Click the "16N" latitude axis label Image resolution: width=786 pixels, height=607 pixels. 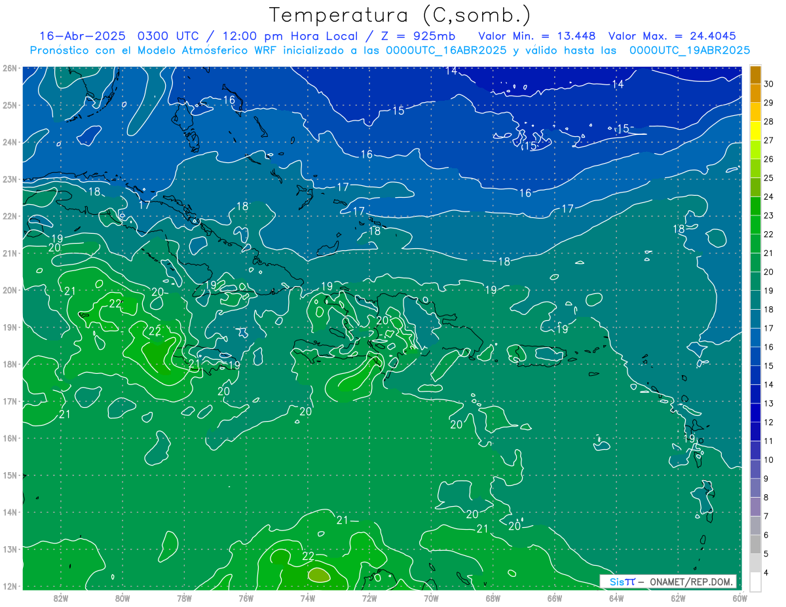pyautogui.click(x=10, y=438)
